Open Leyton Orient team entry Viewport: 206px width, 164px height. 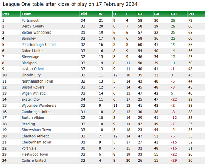(x=33, y=69)
